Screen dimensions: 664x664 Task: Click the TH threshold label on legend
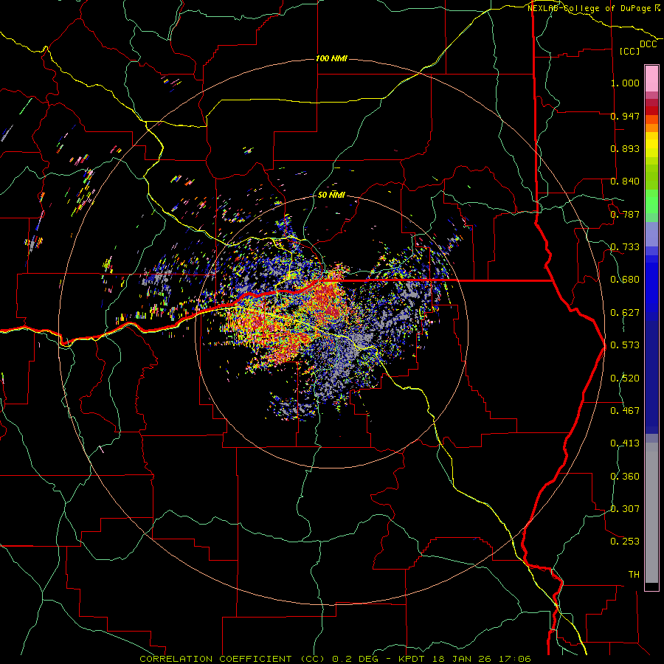[x=634, y=575]
